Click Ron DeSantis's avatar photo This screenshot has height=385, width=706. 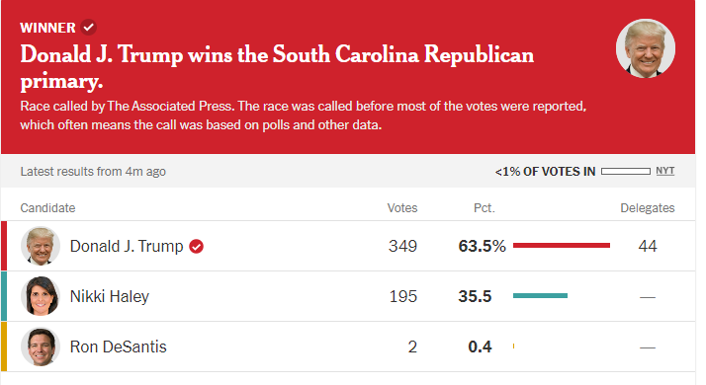point(41,346)
